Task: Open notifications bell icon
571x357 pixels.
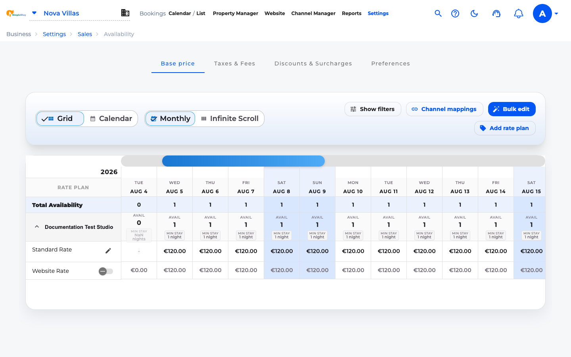Action: coord(518,13)
